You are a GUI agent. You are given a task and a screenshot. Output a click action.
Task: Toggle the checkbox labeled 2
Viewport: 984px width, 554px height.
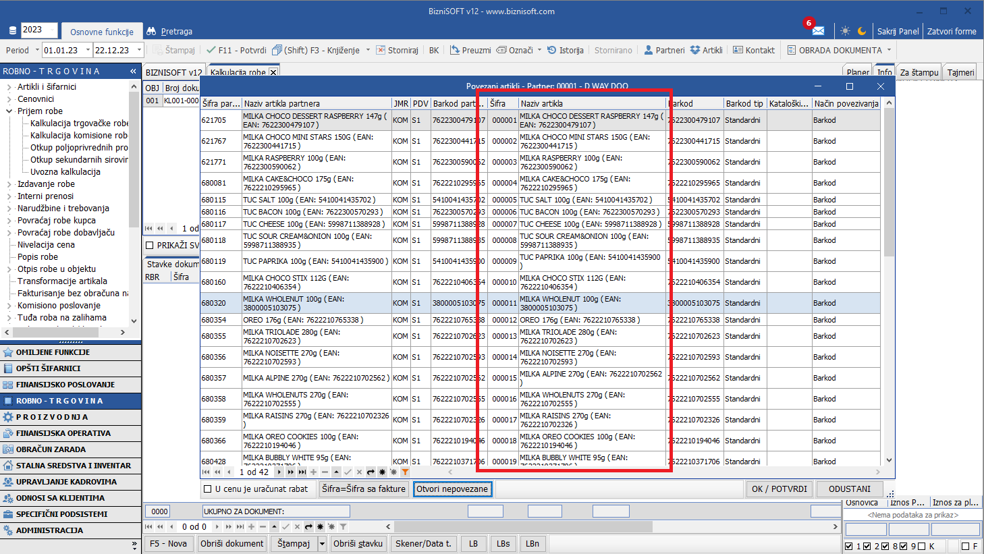pos(867,547)
